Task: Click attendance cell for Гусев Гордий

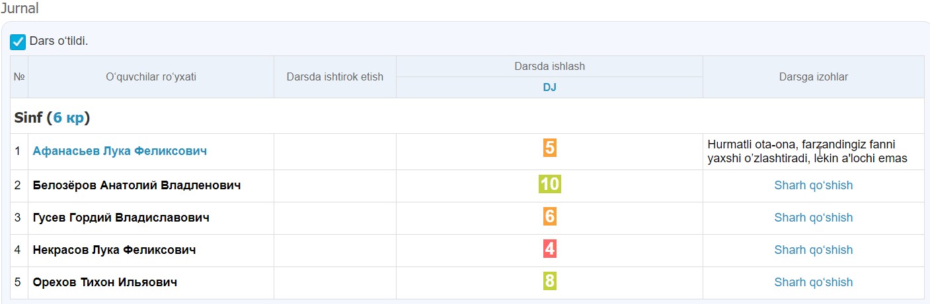Action: [x=334, y=218]
